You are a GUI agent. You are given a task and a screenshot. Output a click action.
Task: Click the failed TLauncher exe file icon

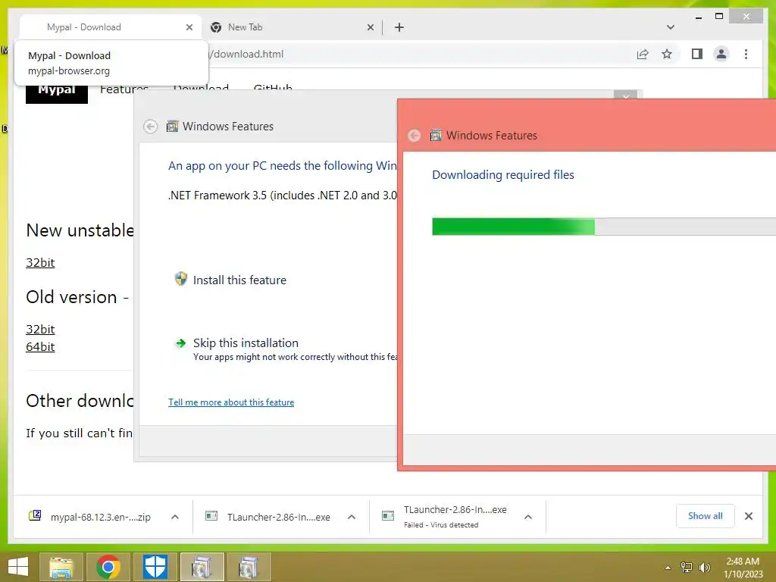tap(388, 516)
